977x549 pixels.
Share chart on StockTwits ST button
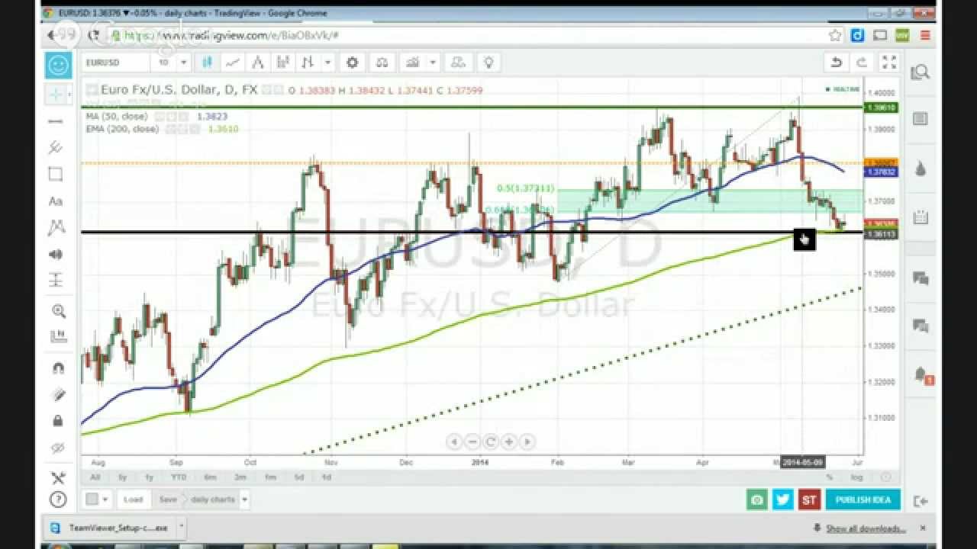[809, 500]
